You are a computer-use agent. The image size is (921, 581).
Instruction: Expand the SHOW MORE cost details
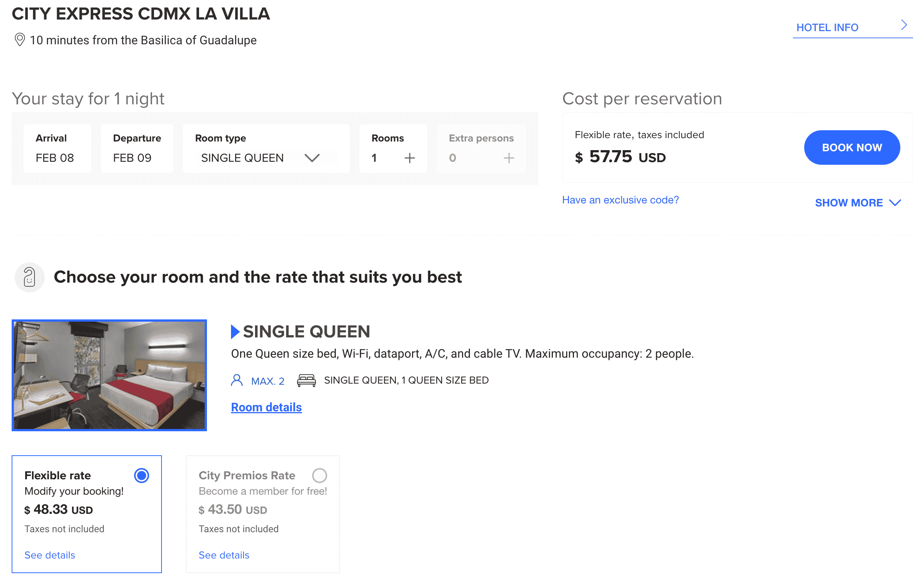tap(858, 203)
